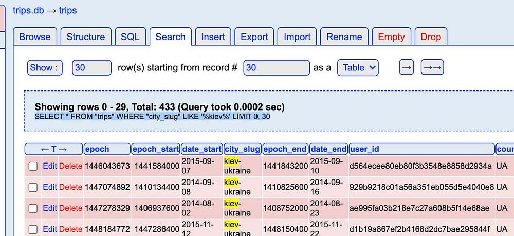Screen dimensions: 514x236
Task: Click user_id 929b9218c01a56a351eb055d5e4040e8
Action: (x=421, y=187)
